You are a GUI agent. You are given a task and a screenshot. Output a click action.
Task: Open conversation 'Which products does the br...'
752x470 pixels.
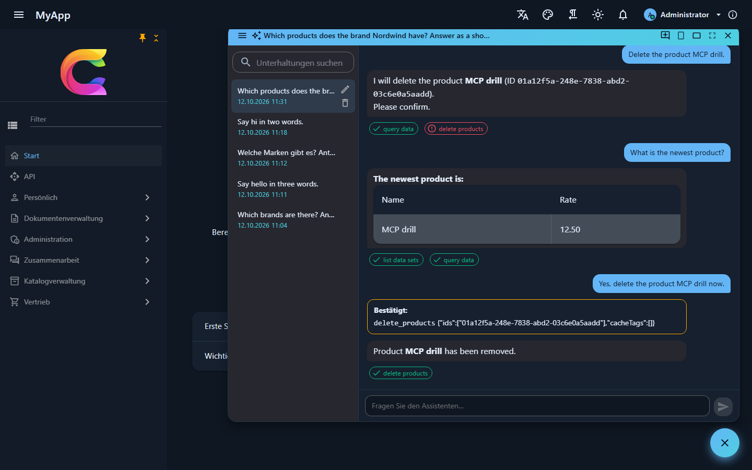[293, 96]
